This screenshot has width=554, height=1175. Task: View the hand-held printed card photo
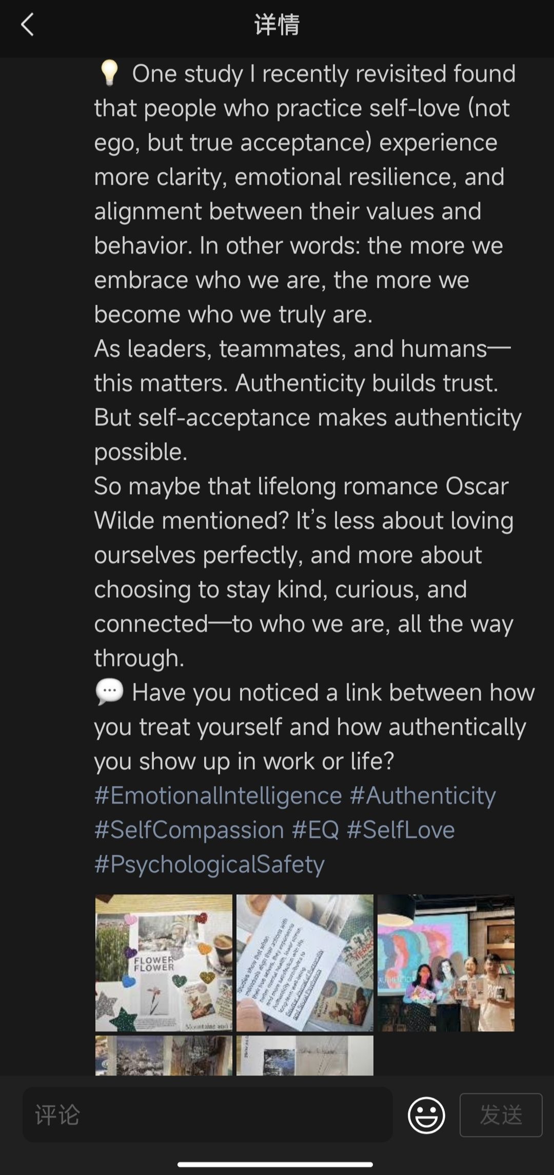click(x=305, y=963)
